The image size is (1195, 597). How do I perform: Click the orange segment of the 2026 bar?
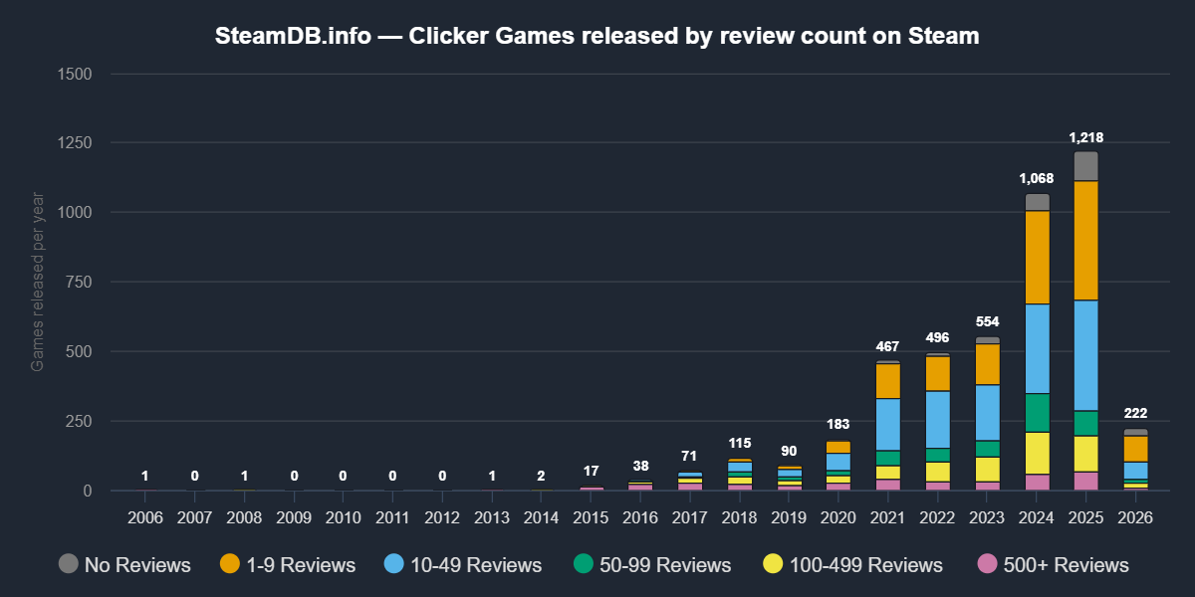pos(1135,449)
